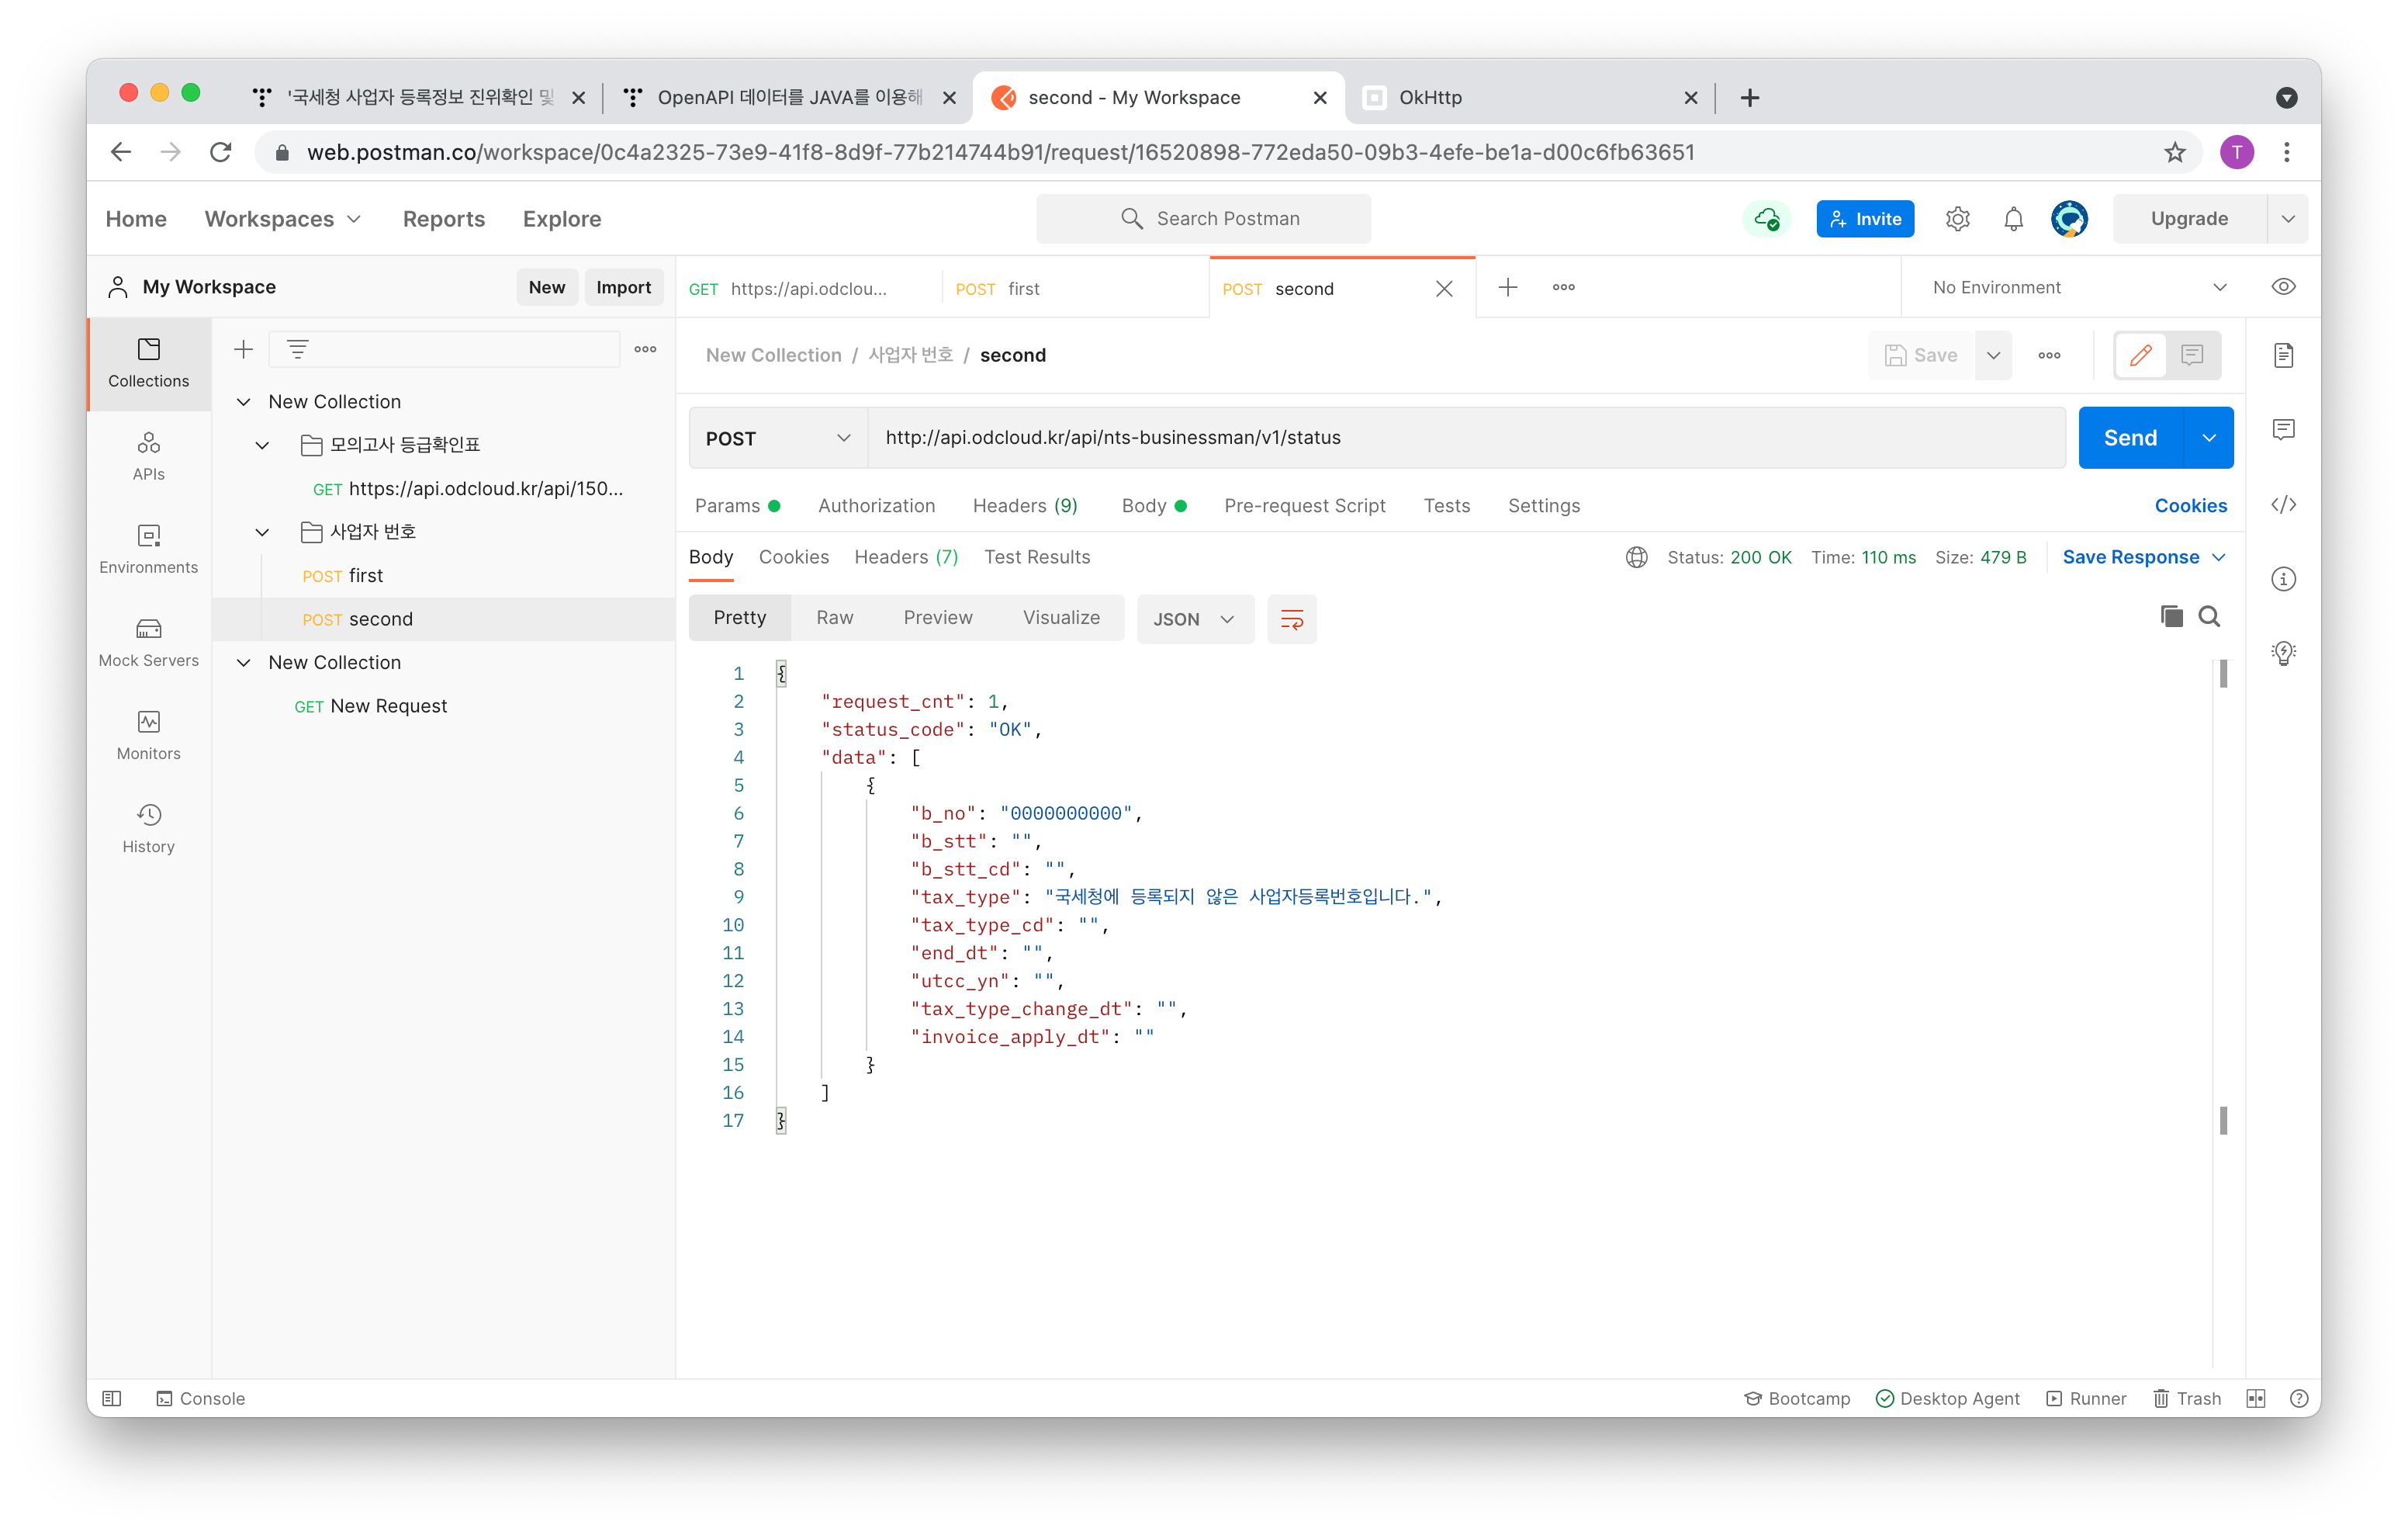This screenshot has width=2408, height=1532.
Task: Click the Cookies link
Action: 2190,505
